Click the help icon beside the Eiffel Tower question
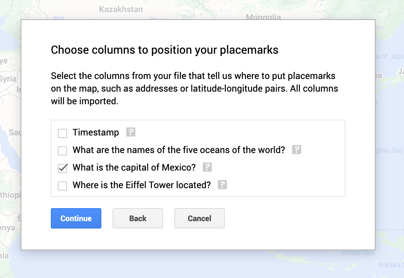404x278 pixels. (222, 185)
